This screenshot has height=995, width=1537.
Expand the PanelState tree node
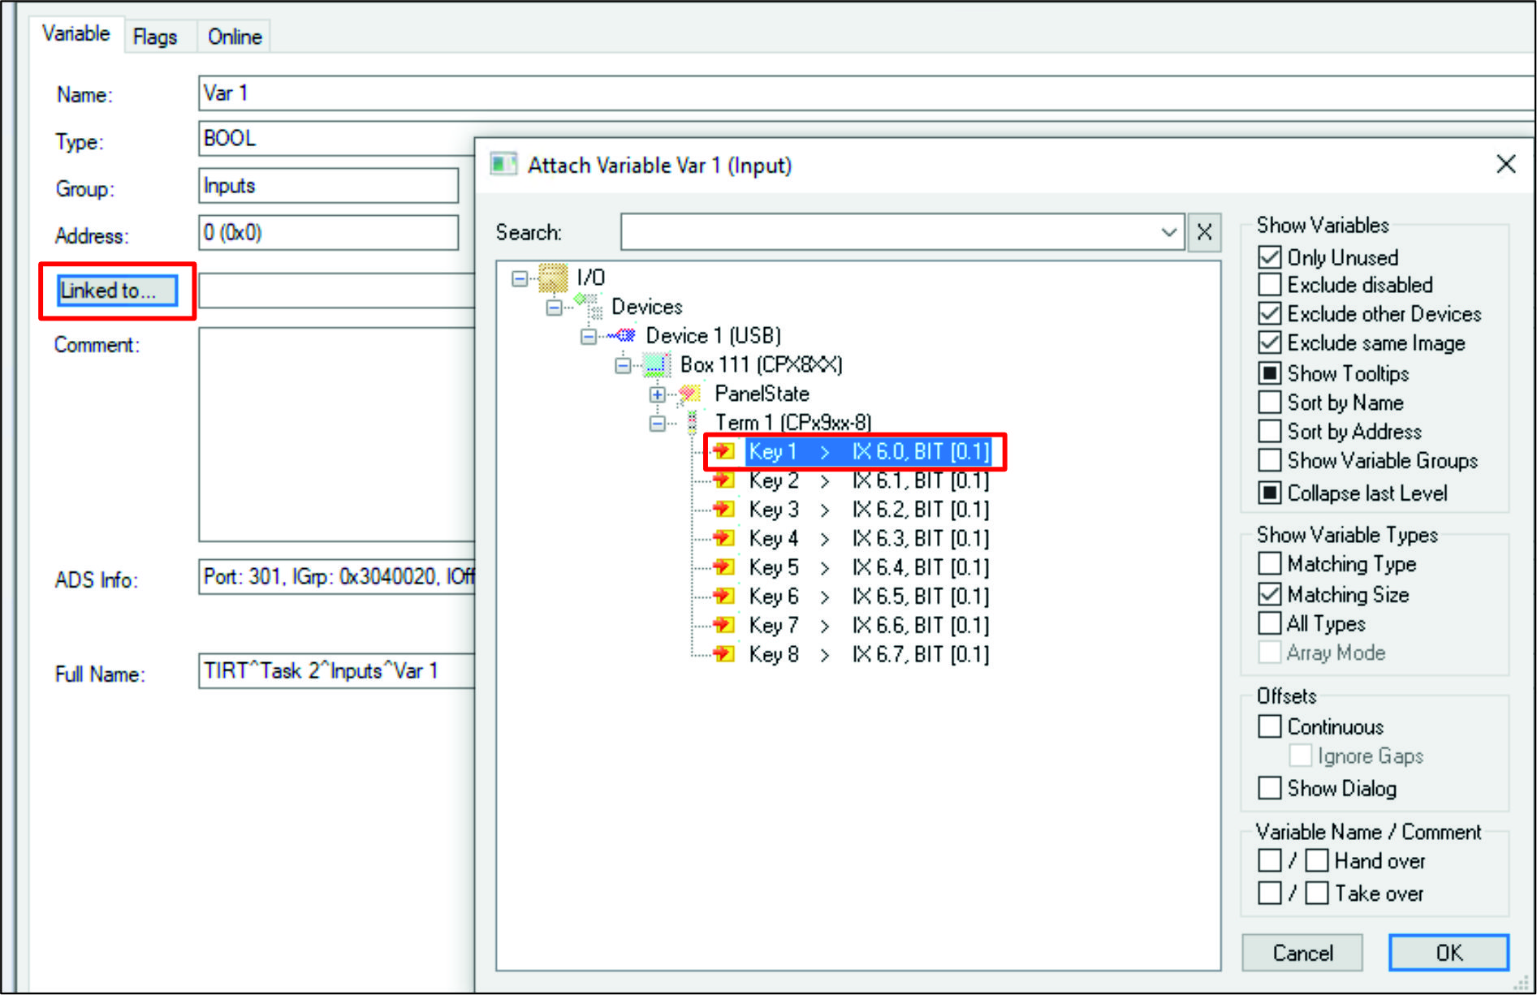(657, 394)
